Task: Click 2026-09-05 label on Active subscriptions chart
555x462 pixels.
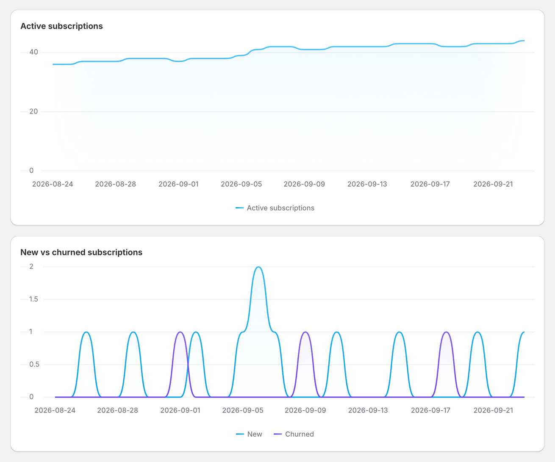Action: point(241,184)
